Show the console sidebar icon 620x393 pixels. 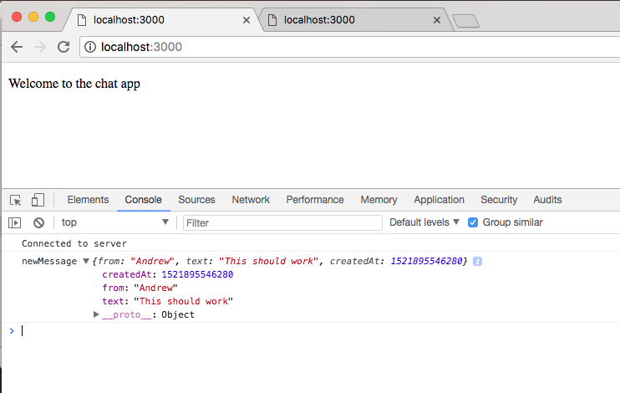click(x=15, y=222)
